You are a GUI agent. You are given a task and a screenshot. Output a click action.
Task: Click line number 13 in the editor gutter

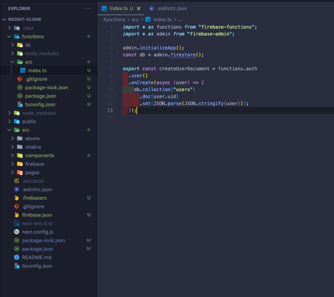(x=110, y=110)
